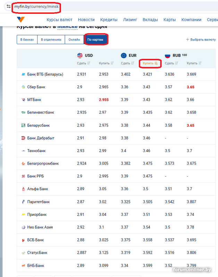Screen dimensions: 218x277
Task: Sort by EUR Сдать column
Action: pos(127,63)
